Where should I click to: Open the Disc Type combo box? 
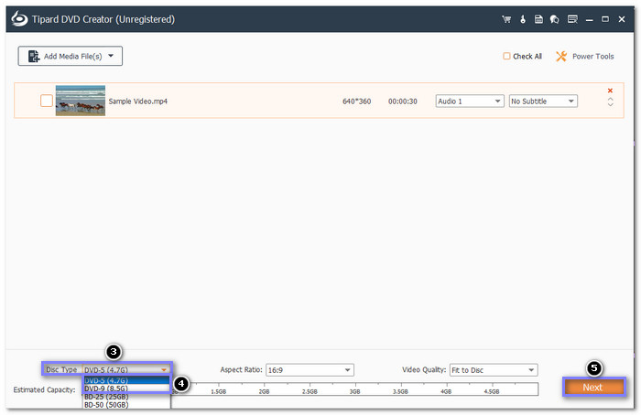[x=126, y=369]
